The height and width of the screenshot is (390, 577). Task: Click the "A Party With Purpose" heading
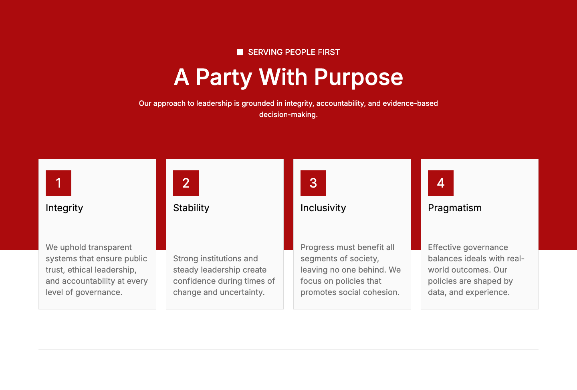click(288, 77)
